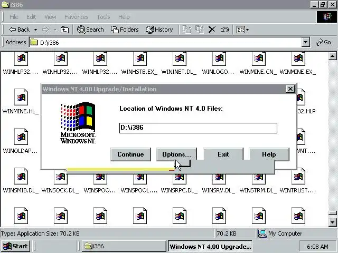Select the WINSOCK.DL_ file icon
The image size is (338, 253).
coord(61,178)
